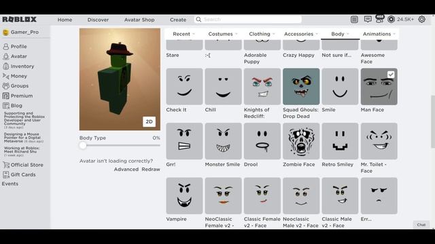Select the Vampire face

pos(184,196)
